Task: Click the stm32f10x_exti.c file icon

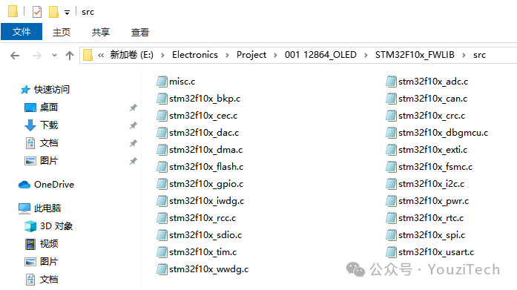Action: (x=391, y=150)
